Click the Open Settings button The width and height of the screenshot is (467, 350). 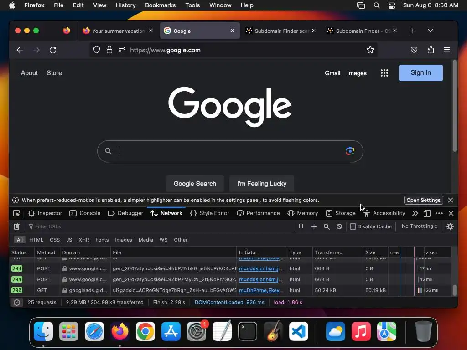click(423, 201)
